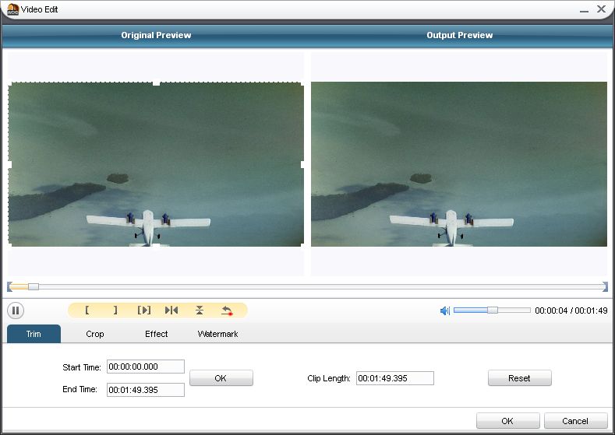Switch to the Trim tab
Image resolution: width=615 pixels, height=435 pixels.
[34, 334]
